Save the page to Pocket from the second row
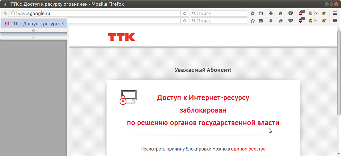This screenshot has height=156, width=341. (x=290, y=21)
